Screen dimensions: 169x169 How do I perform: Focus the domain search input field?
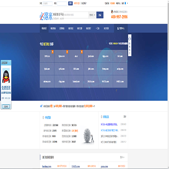pos(76,15)
